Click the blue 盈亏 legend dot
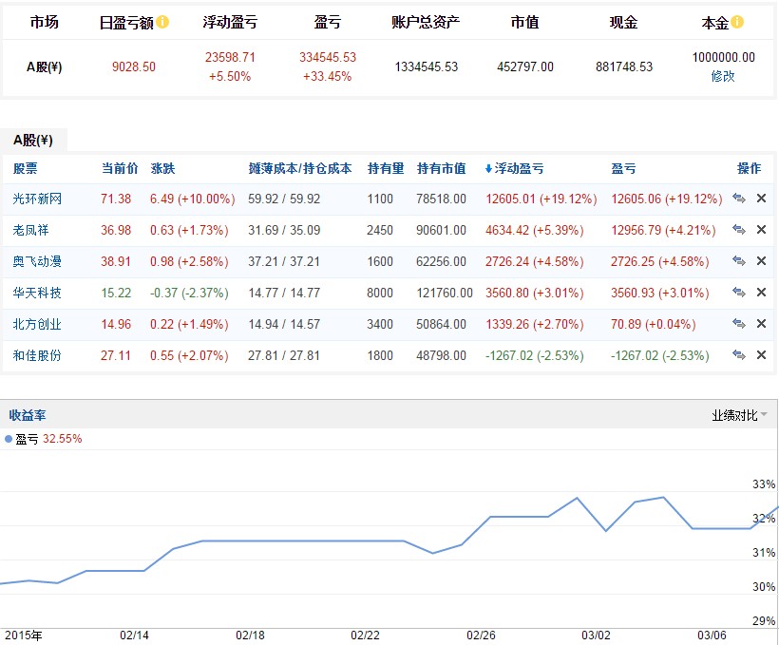Viewport: 779px width, 645px height. tap(9, 439)
